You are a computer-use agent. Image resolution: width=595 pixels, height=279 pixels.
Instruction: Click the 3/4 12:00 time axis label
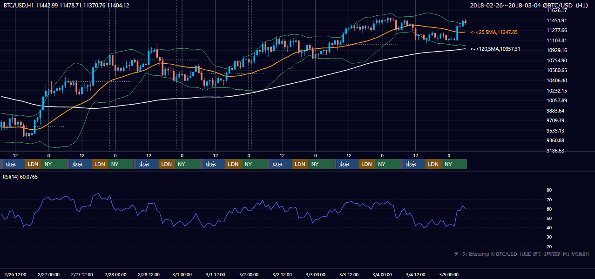pos(416,274)
